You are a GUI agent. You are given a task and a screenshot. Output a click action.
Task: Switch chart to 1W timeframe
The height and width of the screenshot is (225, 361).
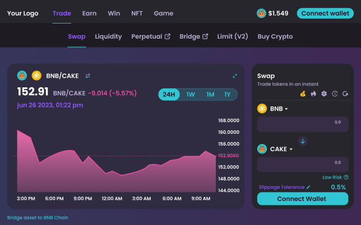click(x=191, y=95)
